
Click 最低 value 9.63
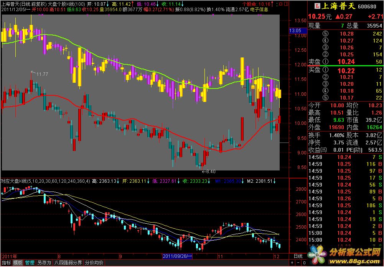(339, 120)
